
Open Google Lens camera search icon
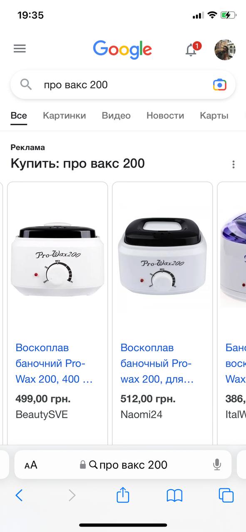click(220, 85)
